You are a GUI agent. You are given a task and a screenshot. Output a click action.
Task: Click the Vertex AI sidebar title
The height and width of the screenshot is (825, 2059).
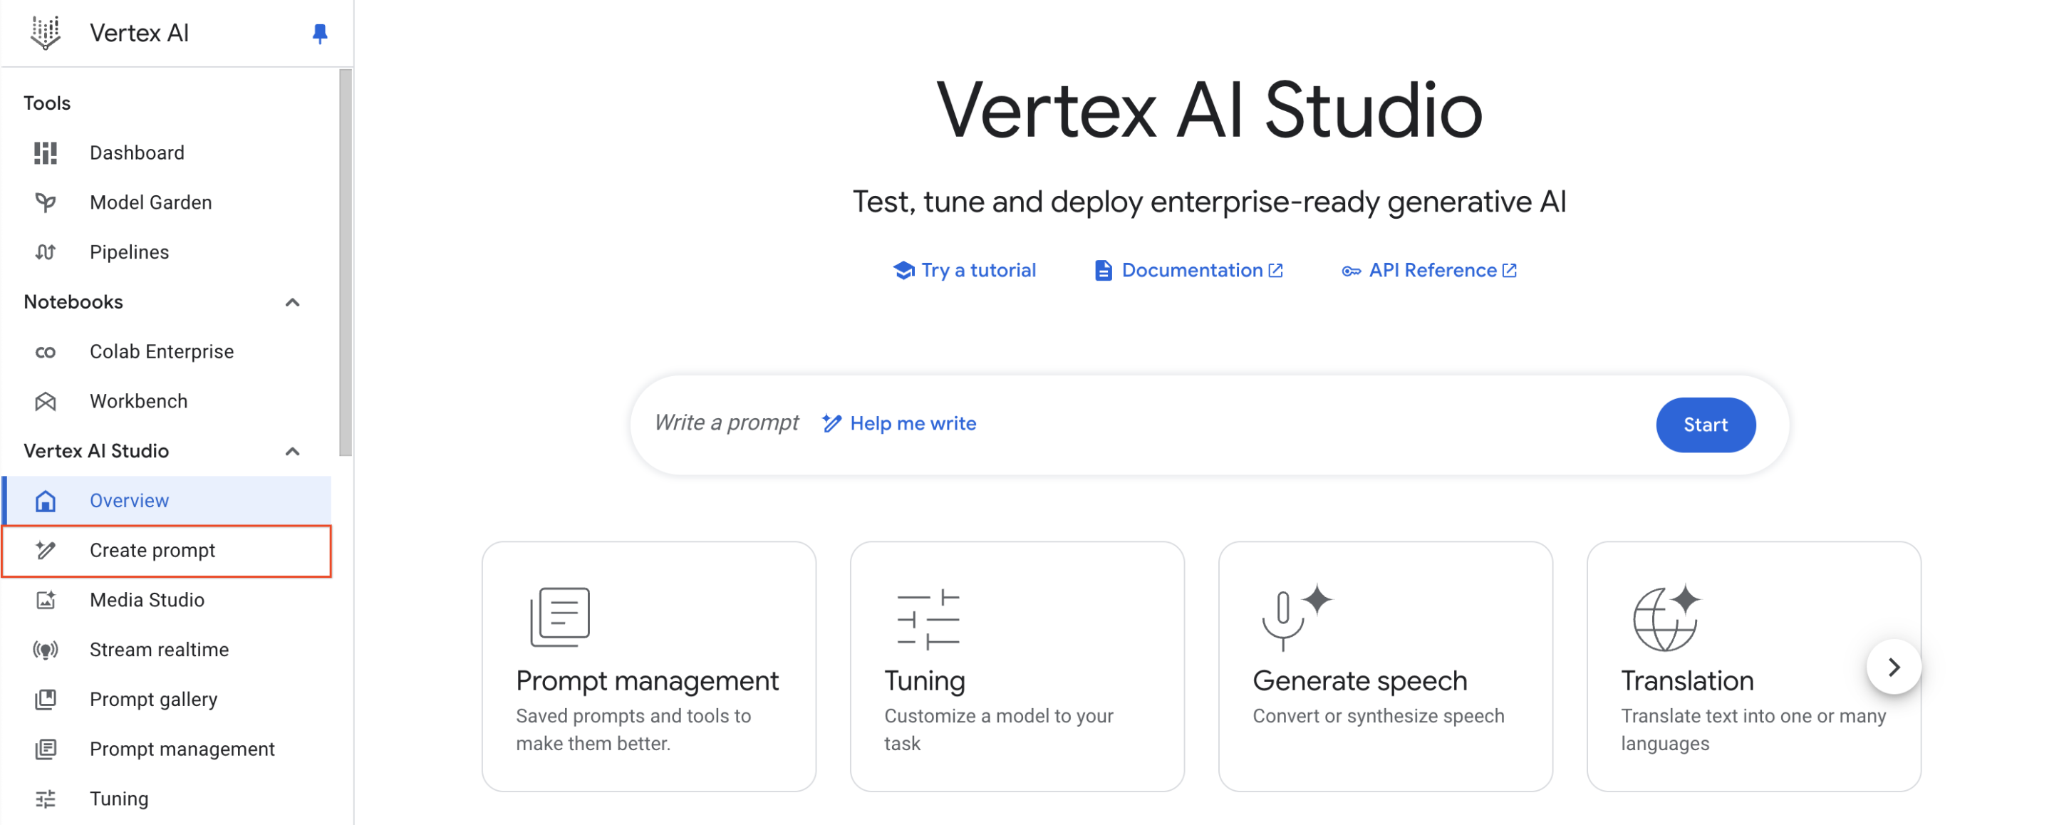139,33
